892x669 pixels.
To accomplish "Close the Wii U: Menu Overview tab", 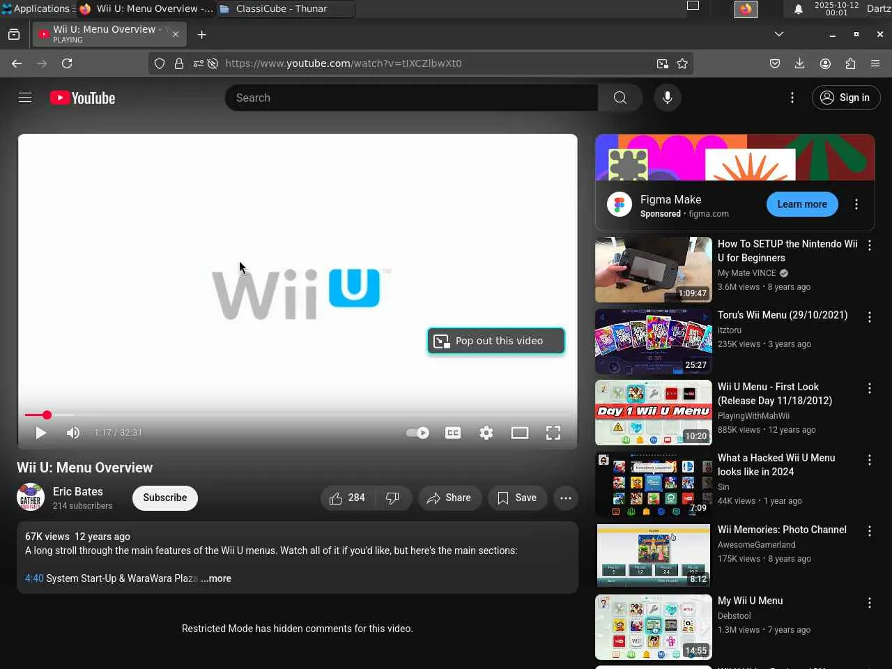I will tap(176, 34).
